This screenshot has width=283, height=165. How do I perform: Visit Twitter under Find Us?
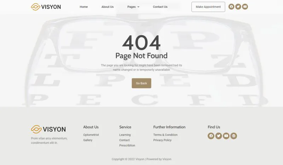219,136
